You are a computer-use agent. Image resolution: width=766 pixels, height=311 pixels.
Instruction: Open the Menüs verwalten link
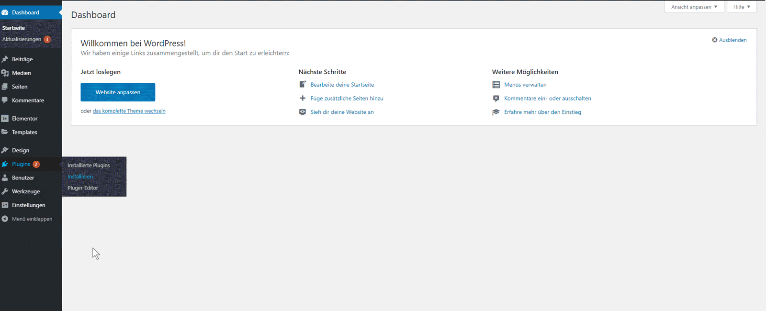pyautogui.click(x=525, y=85)
